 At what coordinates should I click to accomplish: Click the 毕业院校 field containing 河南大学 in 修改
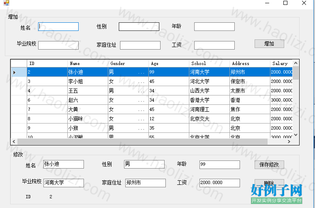(64, 183)
